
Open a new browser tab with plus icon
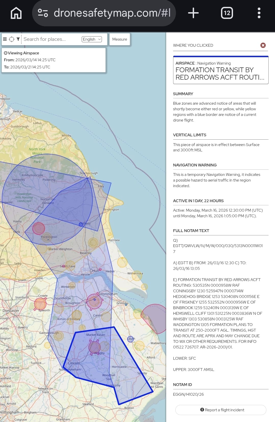[193, 13]
